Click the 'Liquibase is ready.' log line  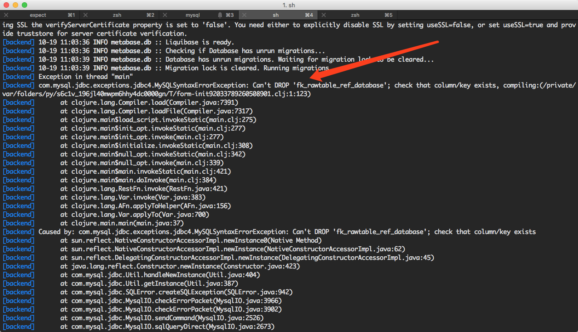(x=118, y=42)
